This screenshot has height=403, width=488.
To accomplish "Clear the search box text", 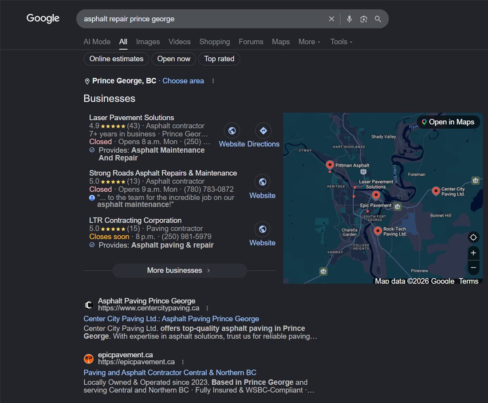I will tap(331, 19).
